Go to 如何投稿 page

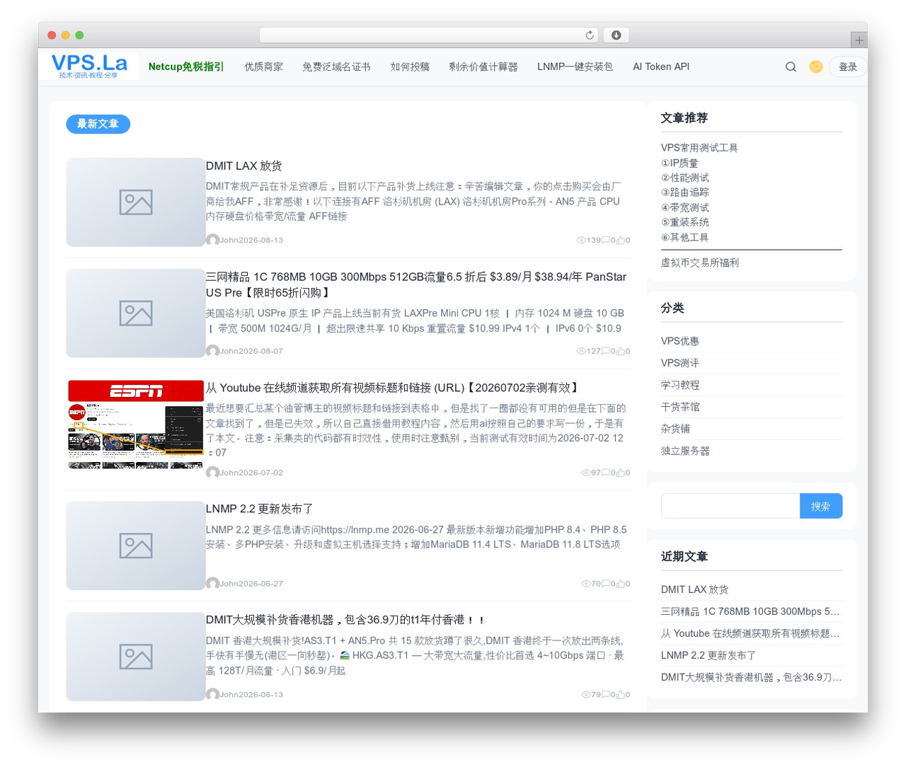(x=410, y=67)
